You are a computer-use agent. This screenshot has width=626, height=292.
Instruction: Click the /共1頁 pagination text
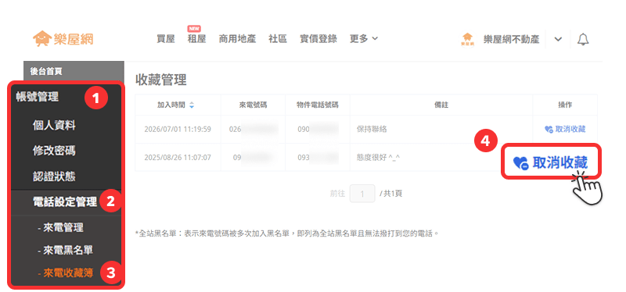point(390,194)
